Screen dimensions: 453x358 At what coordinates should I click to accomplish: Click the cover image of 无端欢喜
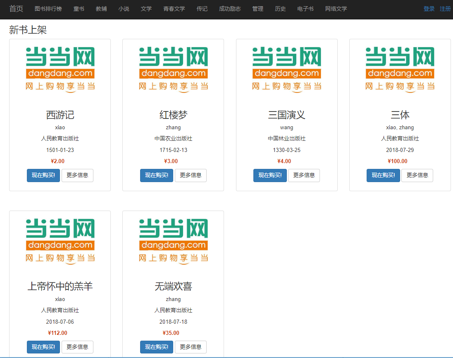pyautogui.click(x=173, y=242)
